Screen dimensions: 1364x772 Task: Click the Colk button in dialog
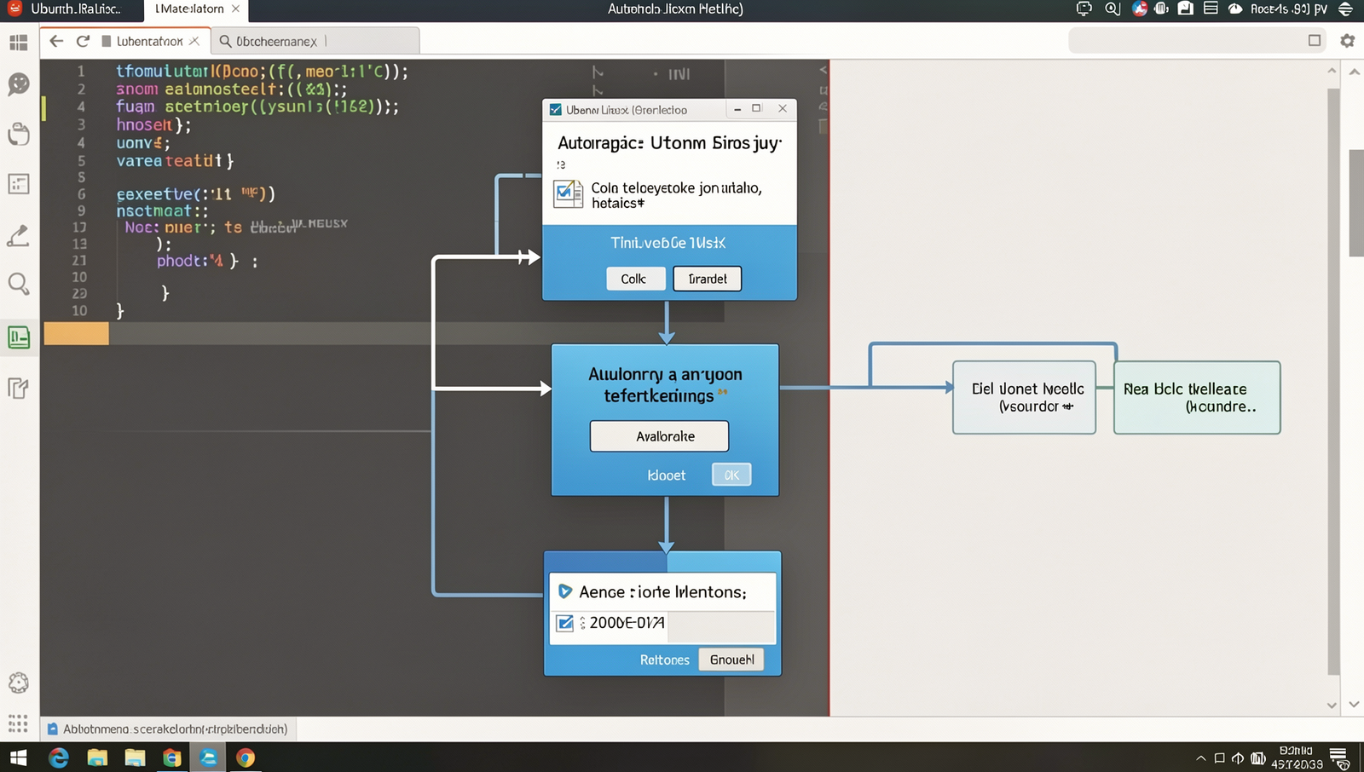point(635,279)
